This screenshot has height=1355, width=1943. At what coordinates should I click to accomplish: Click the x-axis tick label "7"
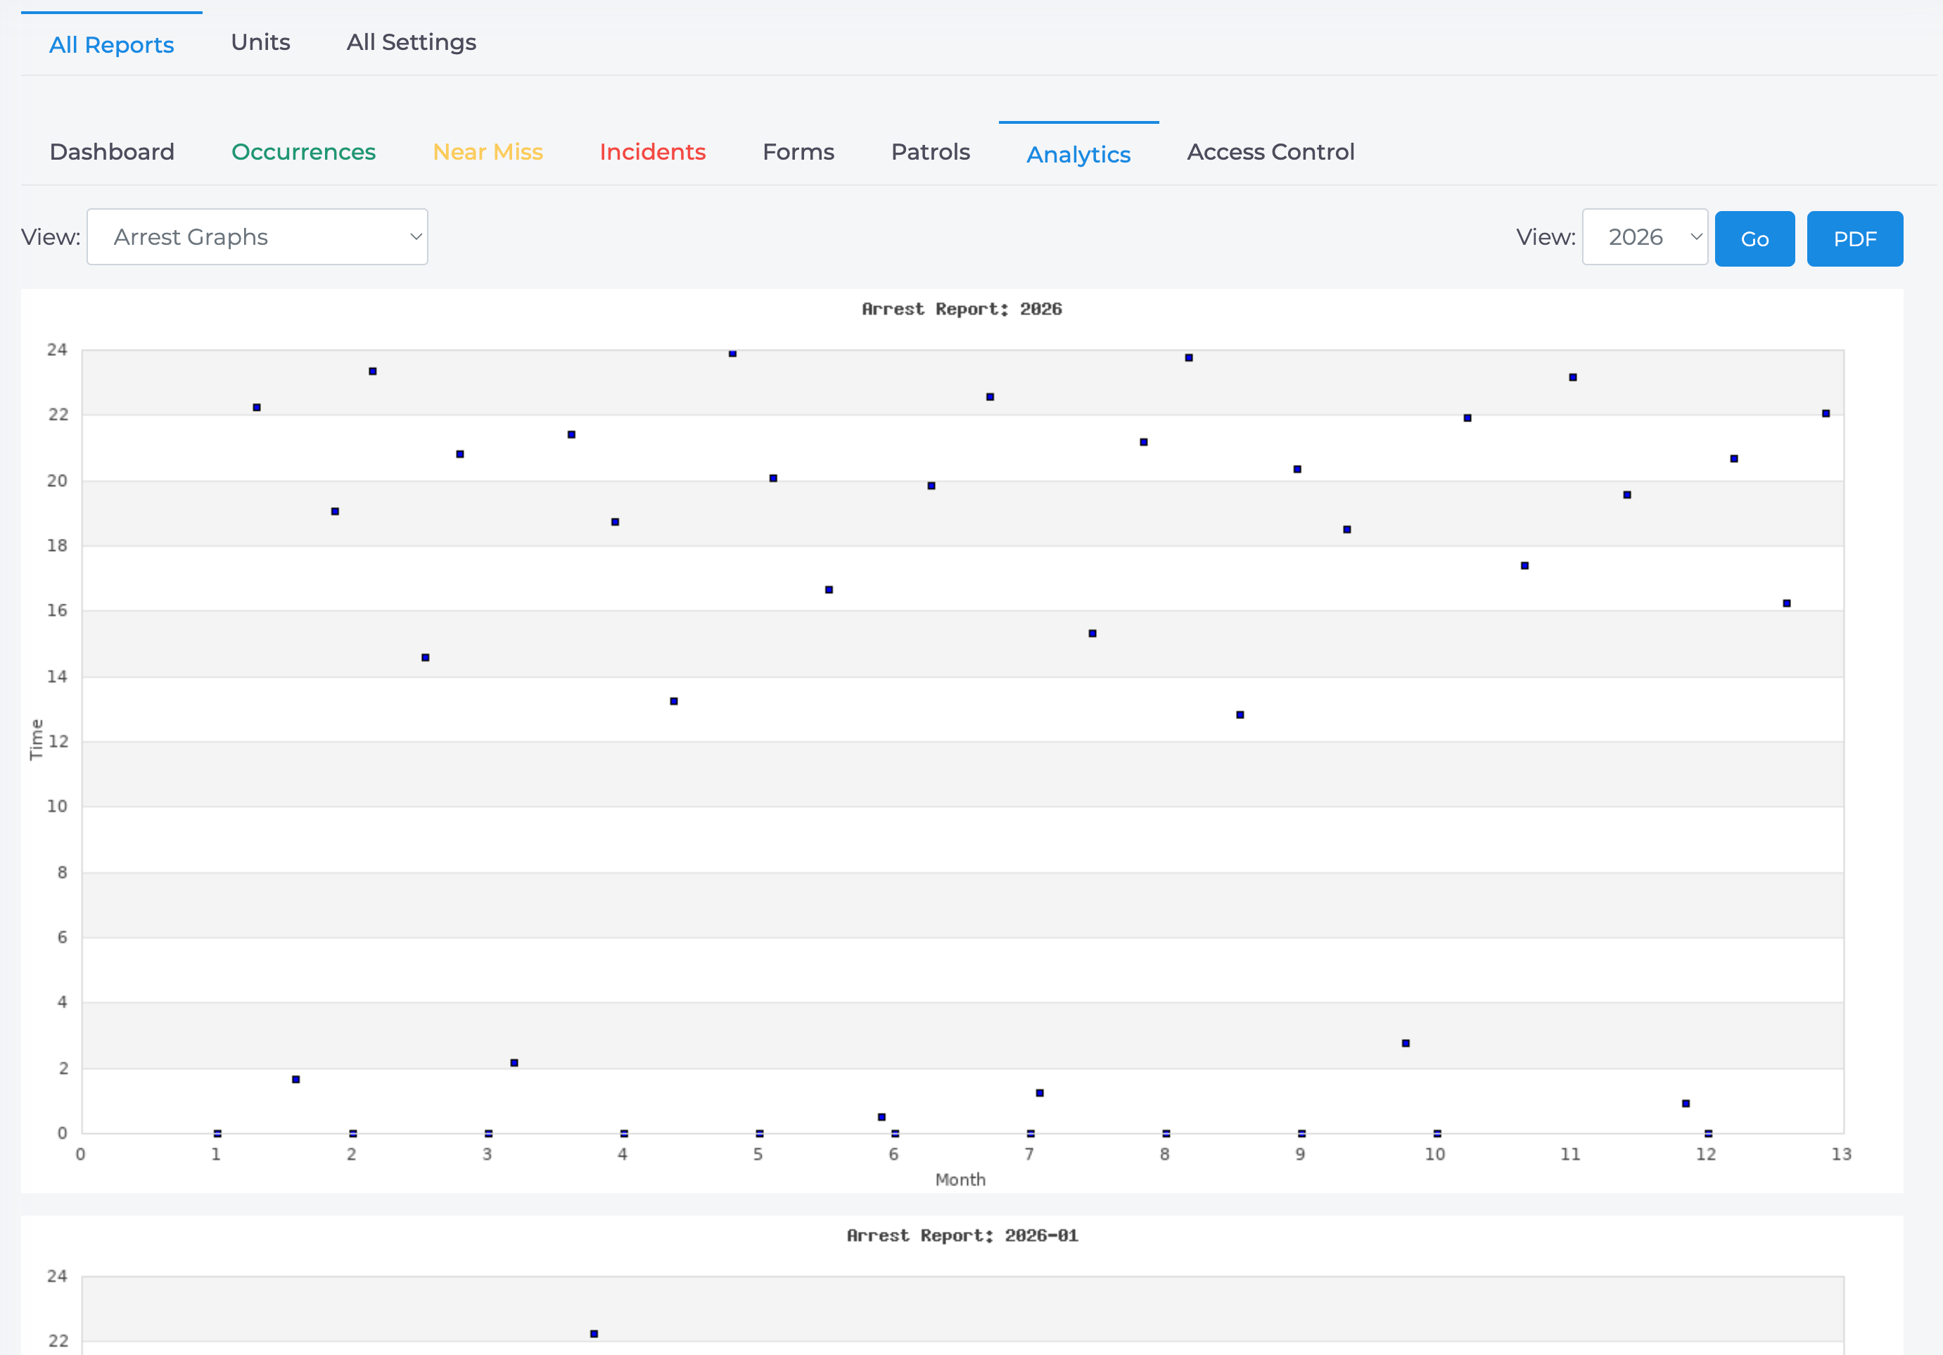point(1029,1154)
